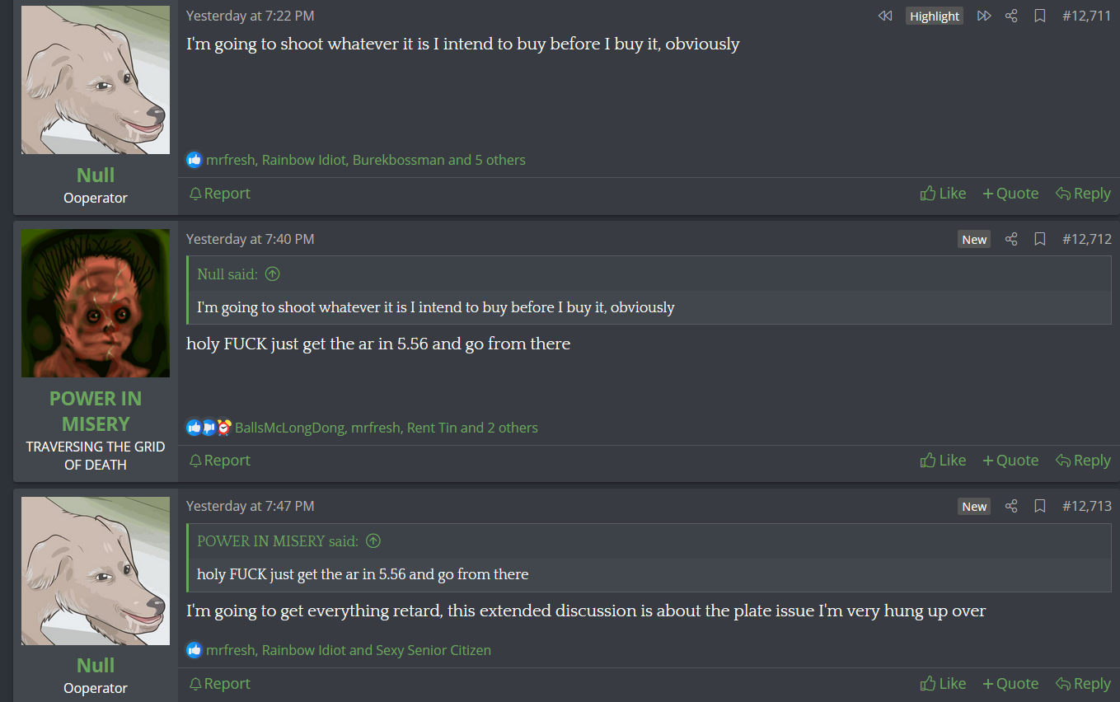Viewport: 1120px width, 702px height.
Task: Click the share icon on post #12,711
Action: pyautogui.click(x=1011, y=16)
